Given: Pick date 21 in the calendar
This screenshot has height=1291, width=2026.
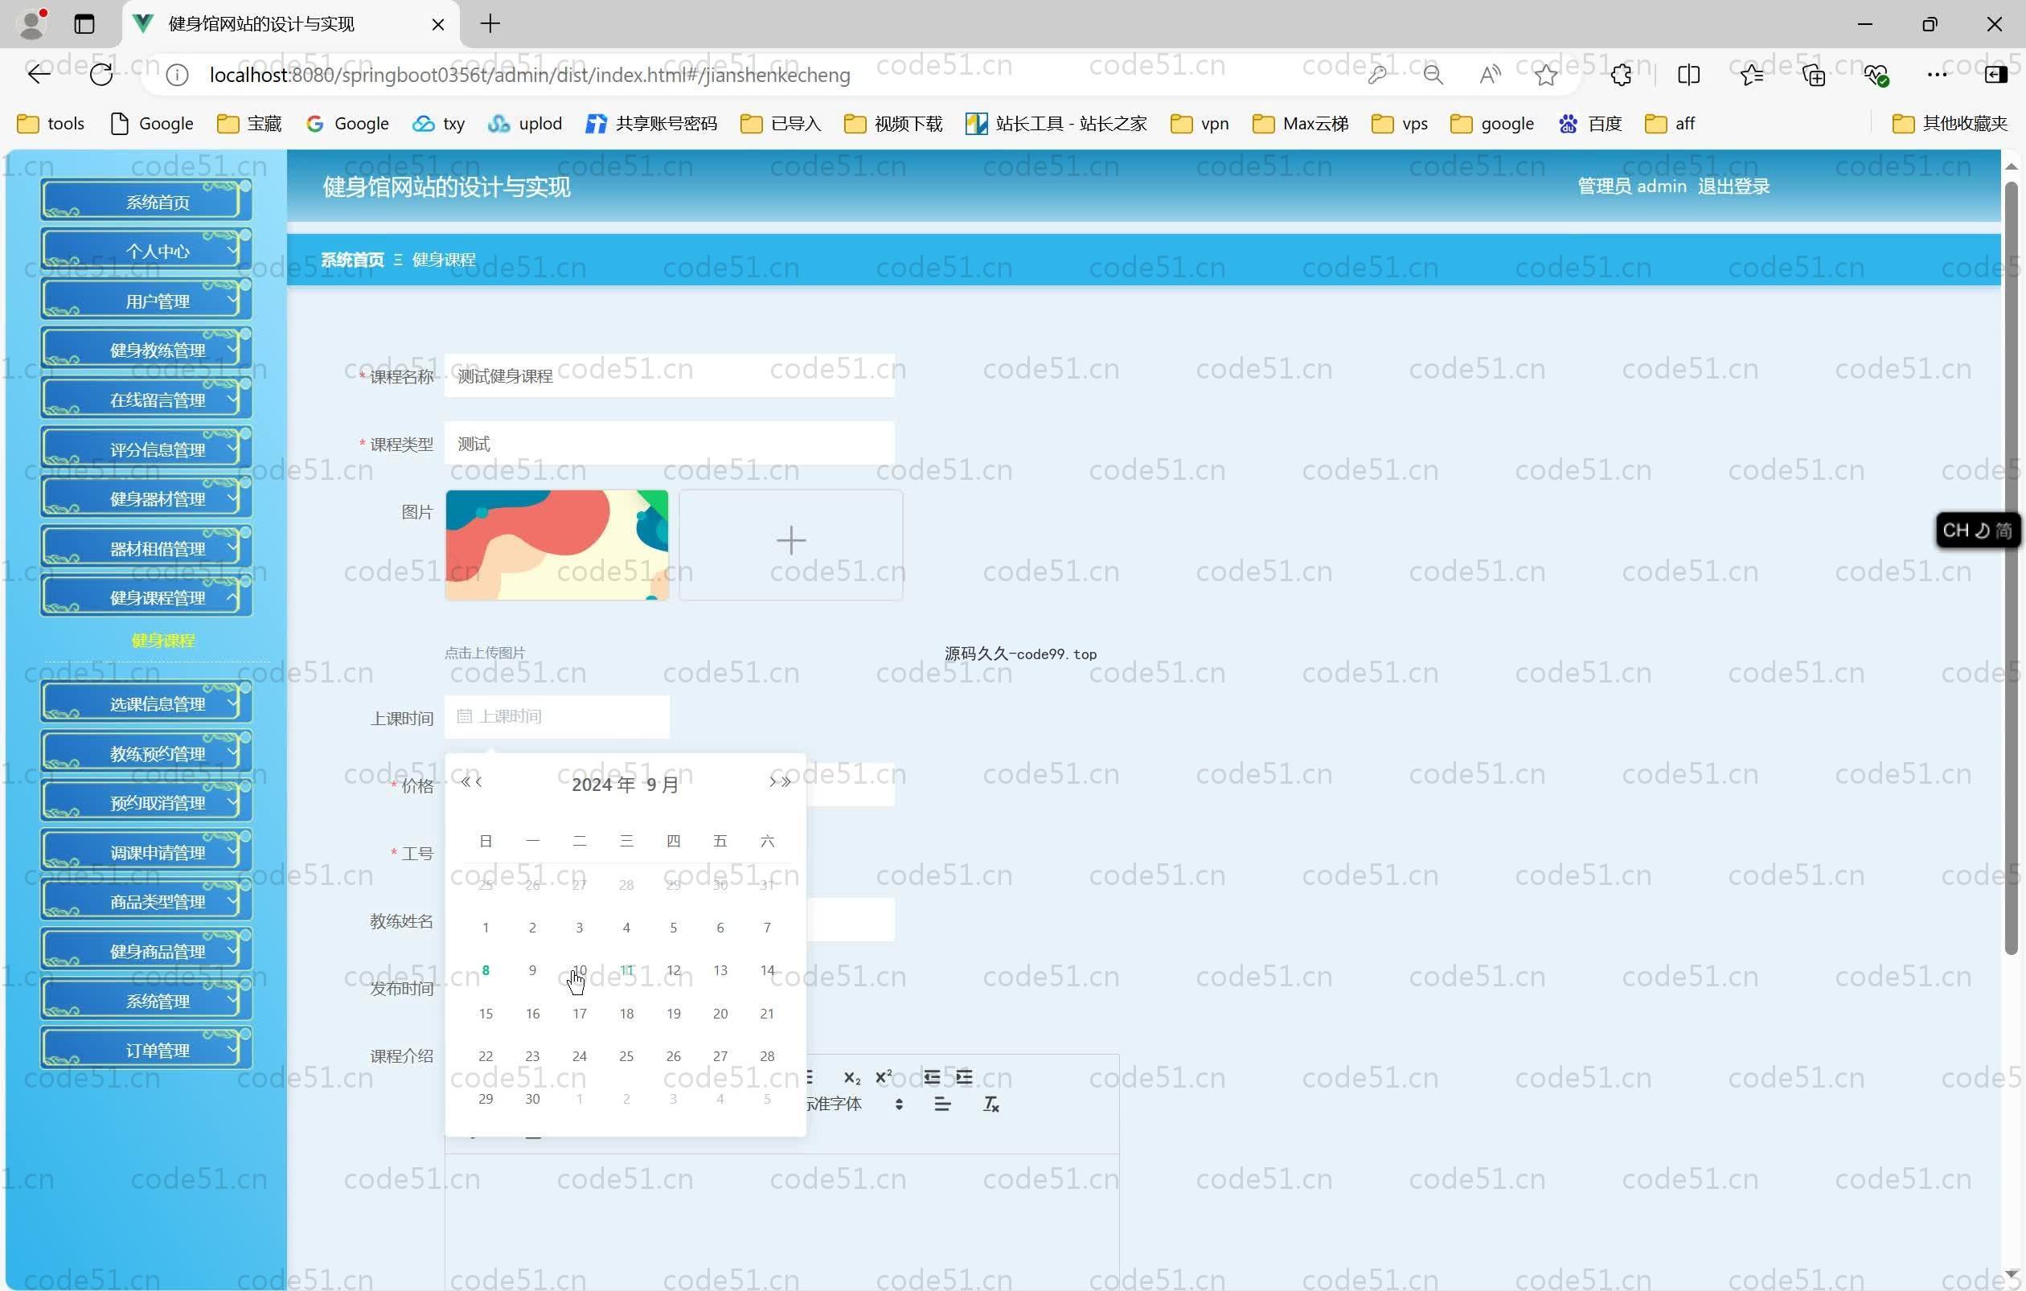Looking at the screenshot, I should 766,1014.
